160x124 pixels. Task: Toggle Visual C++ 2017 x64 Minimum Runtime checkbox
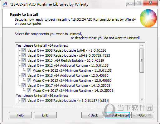point(29,90)
